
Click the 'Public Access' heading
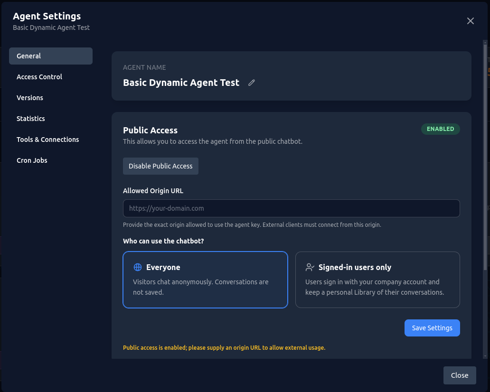tap(151, 130)
